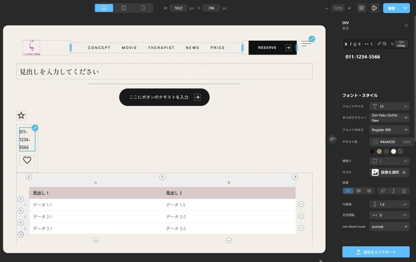Apply strikethrough in text editor toolbar
This screenshot has width=416, height=262.
359,44
